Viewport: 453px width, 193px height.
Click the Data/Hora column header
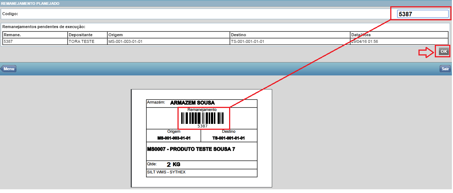399,35
